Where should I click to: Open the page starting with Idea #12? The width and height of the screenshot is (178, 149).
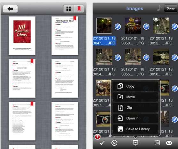(65, 121)
